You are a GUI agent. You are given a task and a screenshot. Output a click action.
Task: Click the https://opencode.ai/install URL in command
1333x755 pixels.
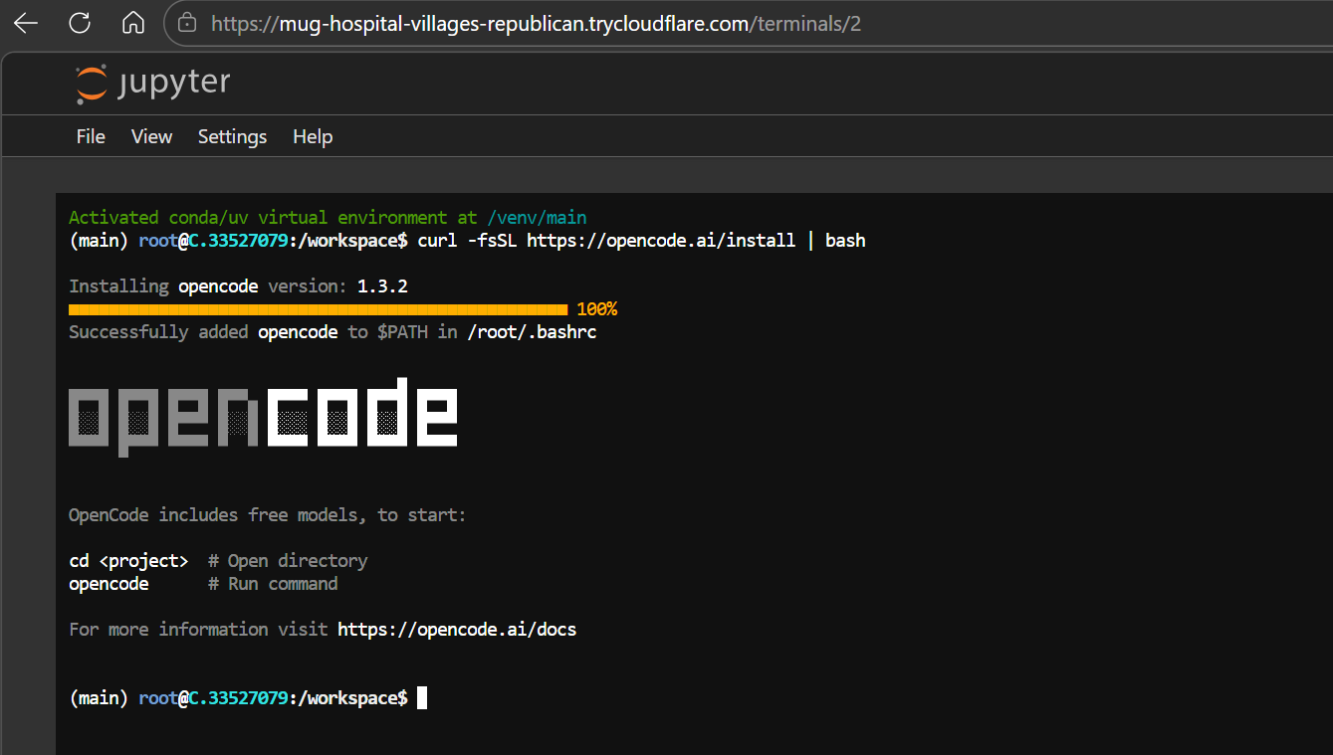661,241
